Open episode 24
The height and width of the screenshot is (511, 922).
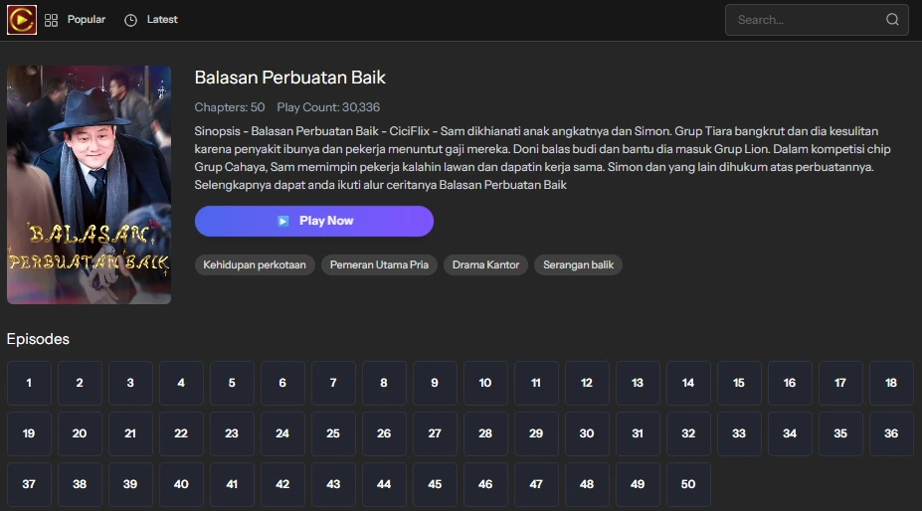pos(282,433)
